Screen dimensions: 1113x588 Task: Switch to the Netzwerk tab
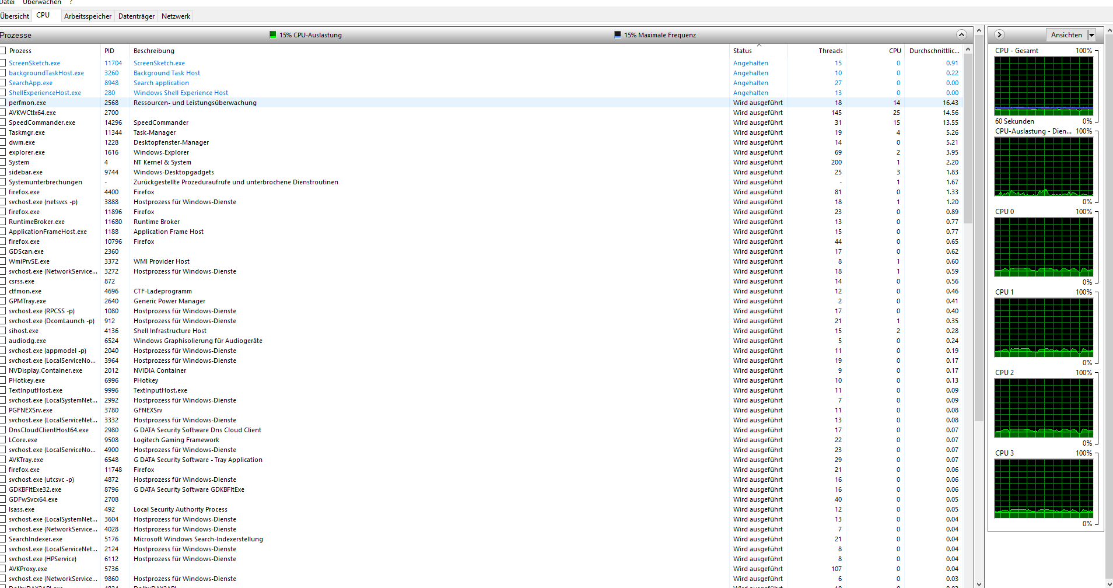175,16
